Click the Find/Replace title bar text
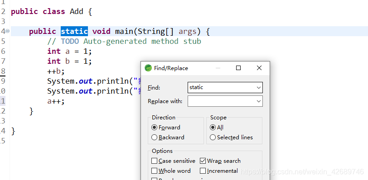Image resolution: width=368 pixels, height=180 pixels. [171, 68]
